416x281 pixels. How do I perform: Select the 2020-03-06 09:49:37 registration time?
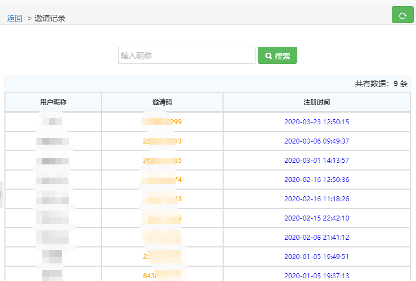(x=317, y=141)
